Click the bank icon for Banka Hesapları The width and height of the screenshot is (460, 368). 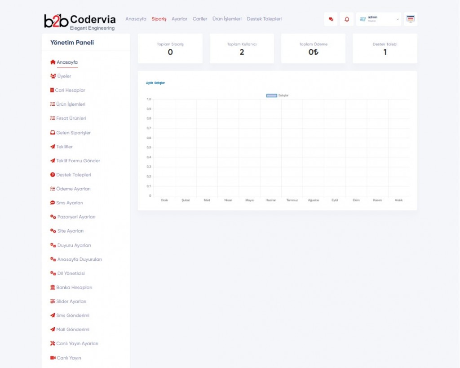[x=53, y=287]
